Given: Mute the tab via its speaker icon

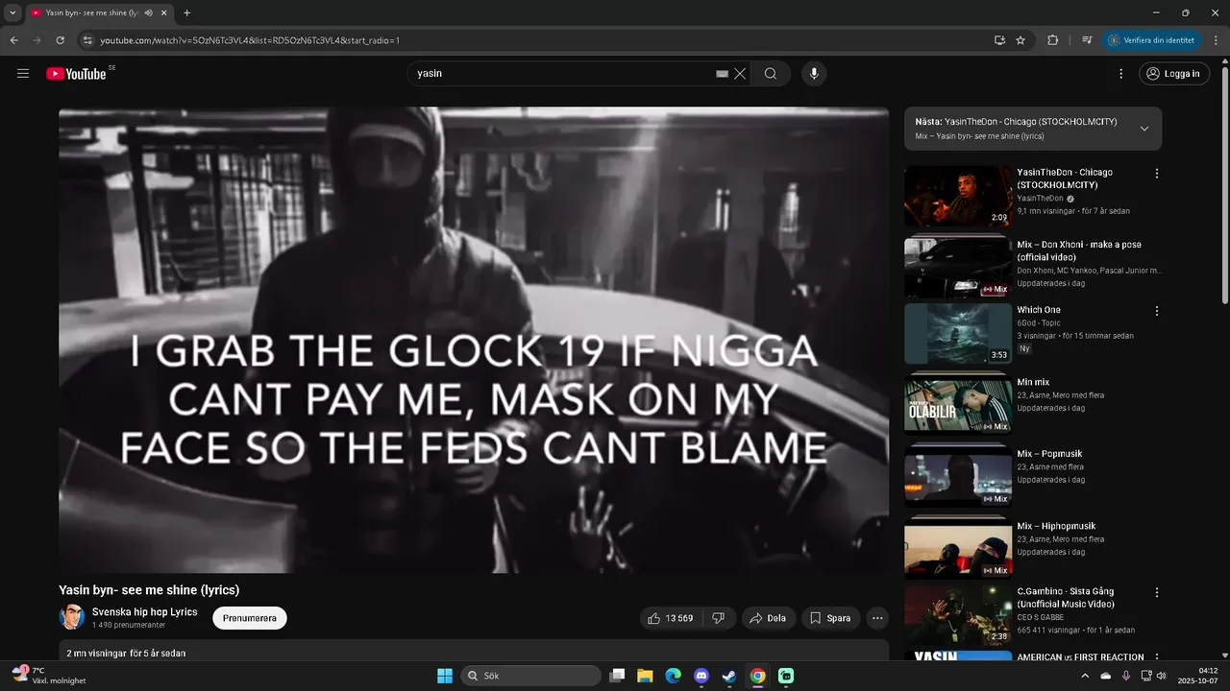Looking at the screenshot, I should 149,13.
